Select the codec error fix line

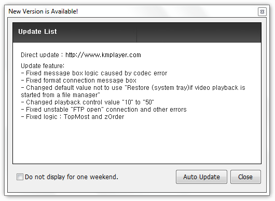tap(94, 73)
